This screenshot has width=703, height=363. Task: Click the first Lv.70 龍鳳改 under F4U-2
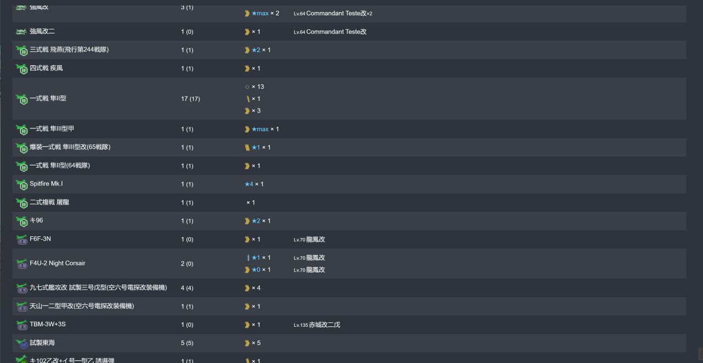click(309, 258)
